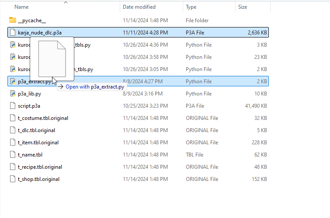330x218 pixels.
Task: Click the Python icon of the 23 KB kuro file
Action: click(13, 57)
